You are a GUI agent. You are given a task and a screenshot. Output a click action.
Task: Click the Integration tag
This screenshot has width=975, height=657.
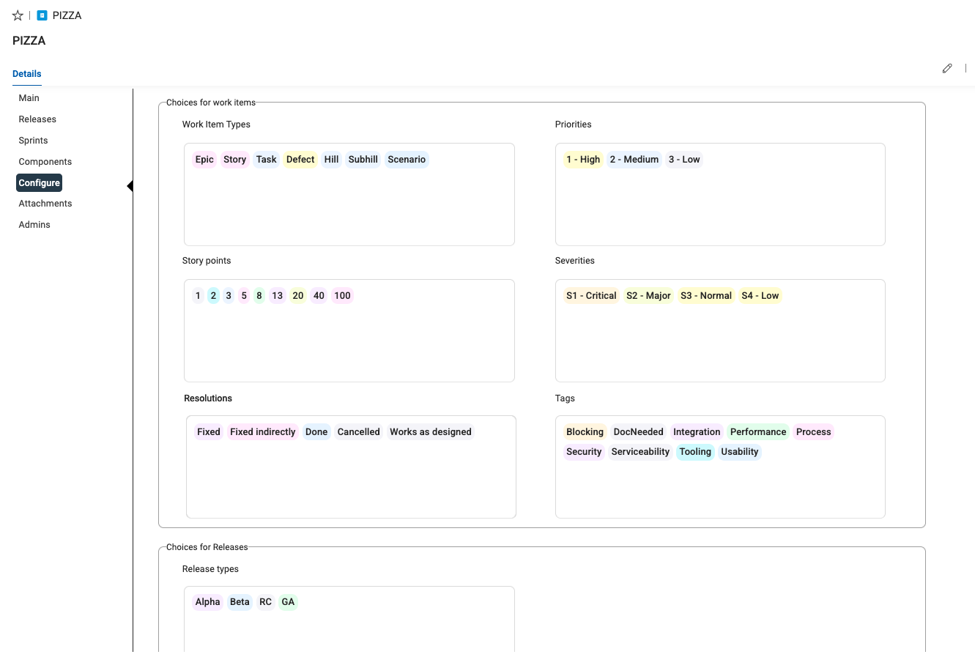click(x=697, y=432)
